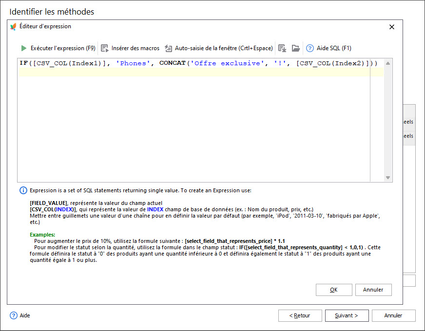Viewport: 425px width, 331px height.
Task: Click Annuler in the expression editor dialog
Action: click(373, 290)
